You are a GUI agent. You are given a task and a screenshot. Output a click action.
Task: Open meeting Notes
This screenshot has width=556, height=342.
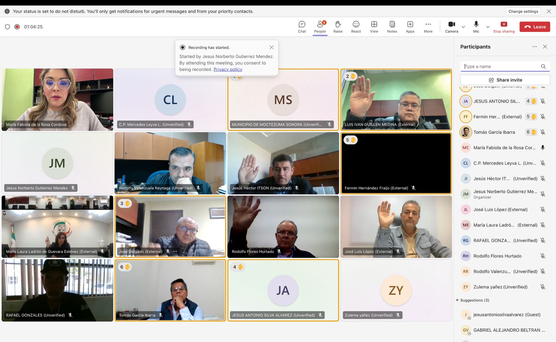(392, 27)
